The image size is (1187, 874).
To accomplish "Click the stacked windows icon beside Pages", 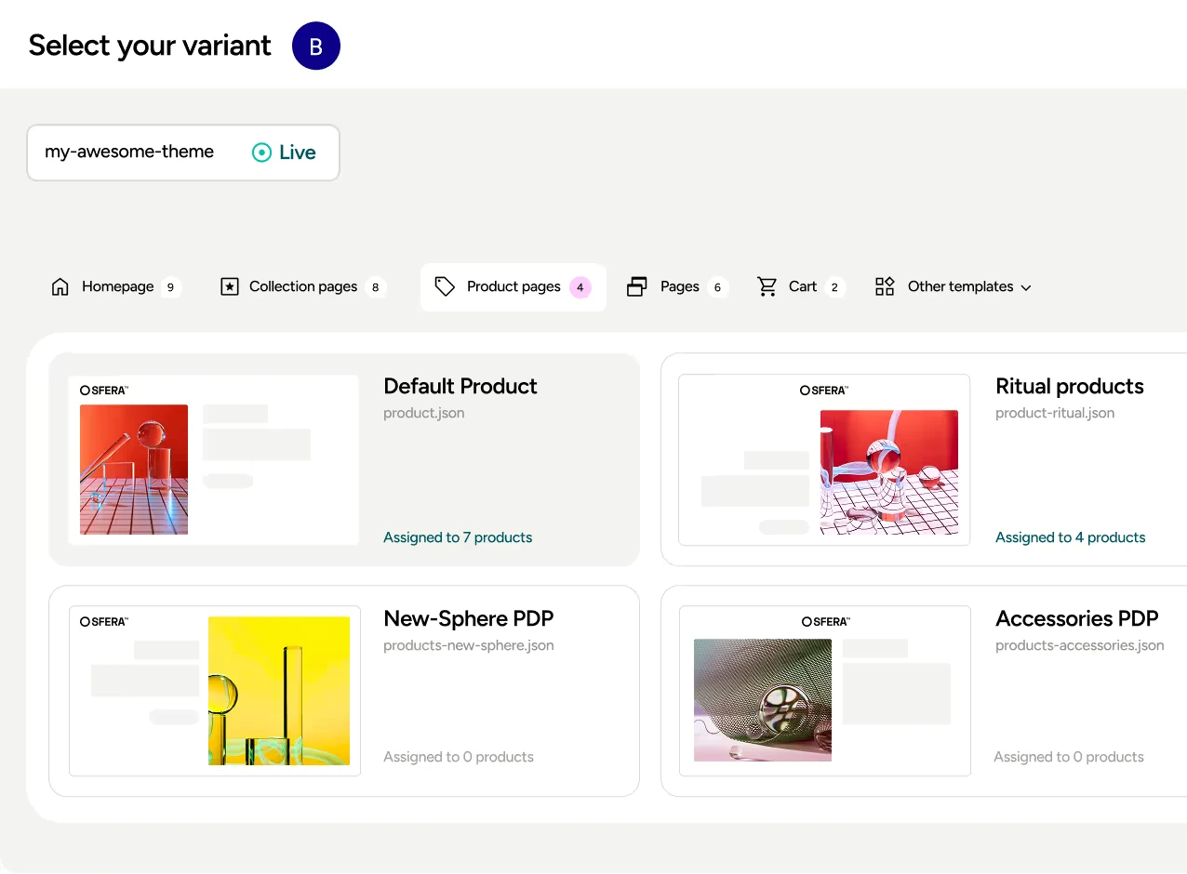I will [637, 286].
